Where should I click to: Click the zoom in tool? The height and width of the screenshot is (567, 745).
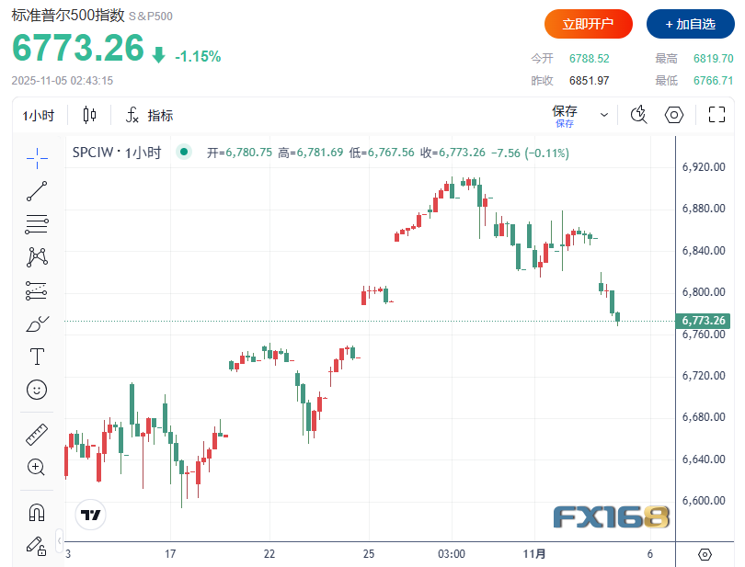pos(37,467)
